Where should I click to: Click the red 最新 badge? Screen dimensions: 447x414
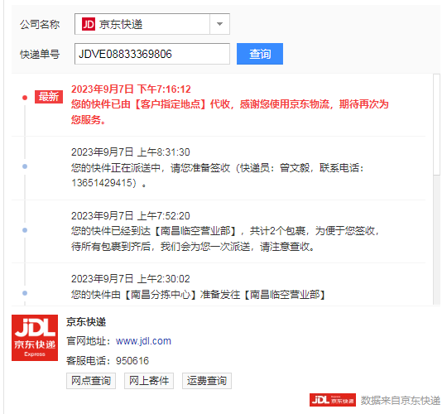point(49,97)
